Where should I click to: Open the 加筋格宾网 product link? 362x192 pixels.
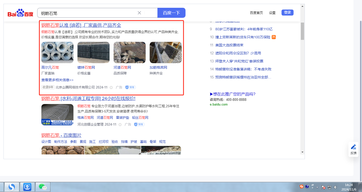(158, 67)
